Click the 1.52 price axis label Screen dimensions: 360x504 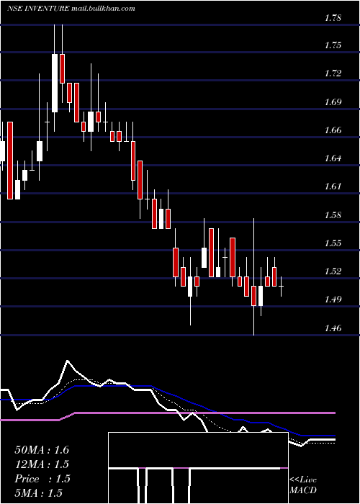coord(333,271)
